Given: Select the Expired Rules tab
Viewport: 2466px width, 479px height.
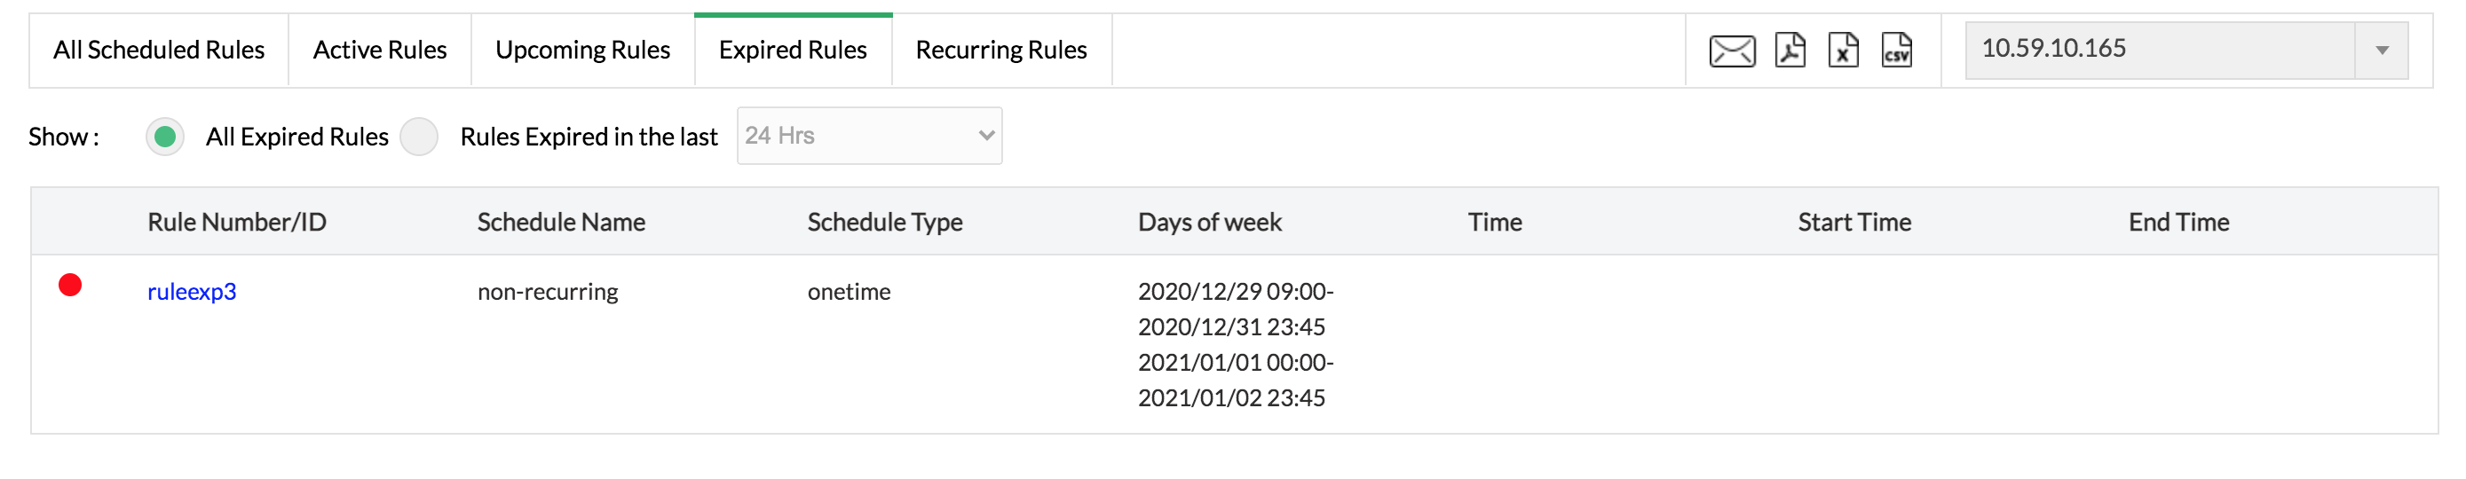Looking at the screenshot, I should coord(793,51).
